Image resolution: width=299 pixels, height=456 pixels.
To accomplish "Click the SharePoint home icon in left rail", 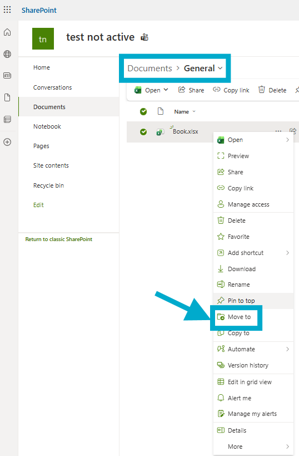I will 7,32.
